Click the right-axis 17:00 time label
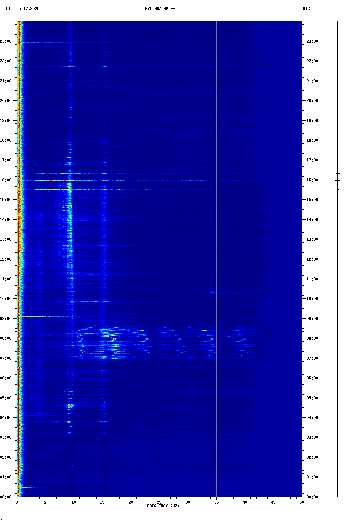Screen dimensions: 352x523 [312, 160]
